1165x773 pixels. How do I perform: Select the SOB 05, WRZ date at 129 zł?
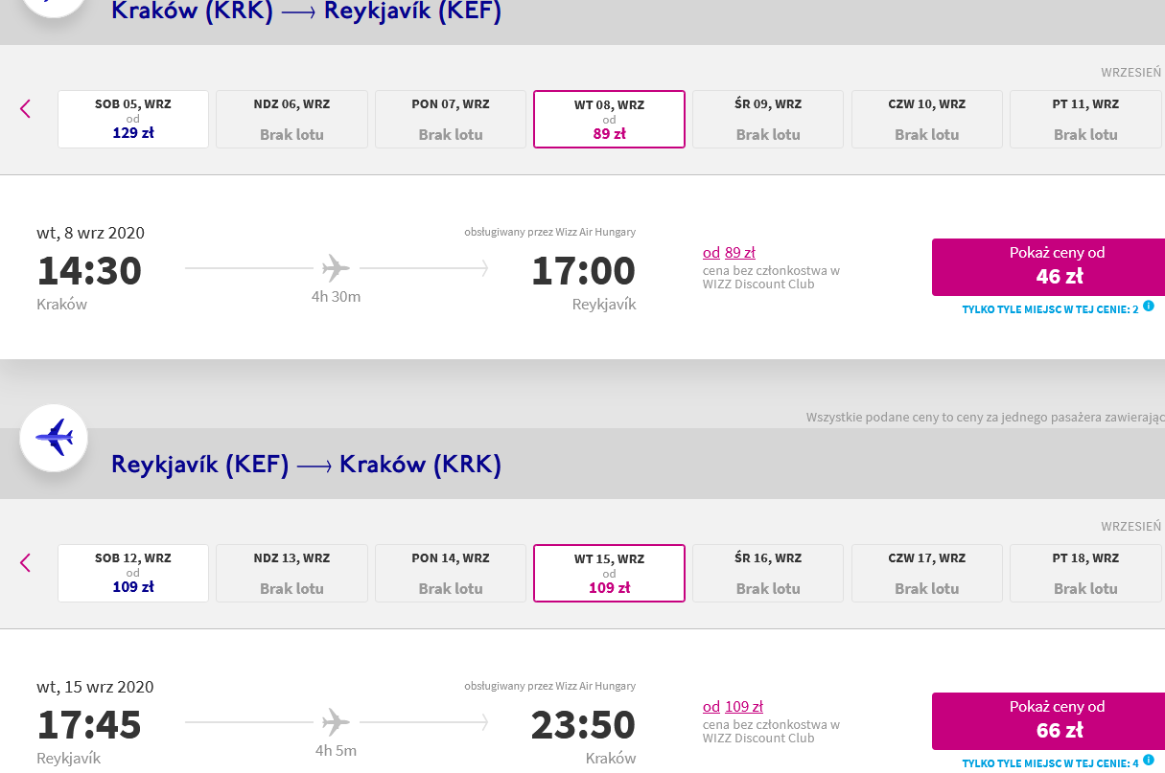[133, 120]
